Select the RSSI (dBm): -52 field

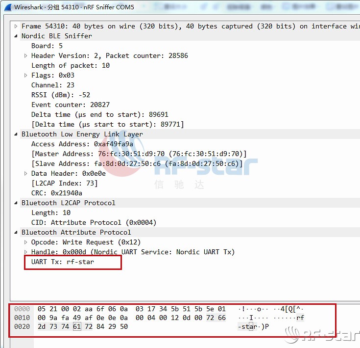pos(61,95)
